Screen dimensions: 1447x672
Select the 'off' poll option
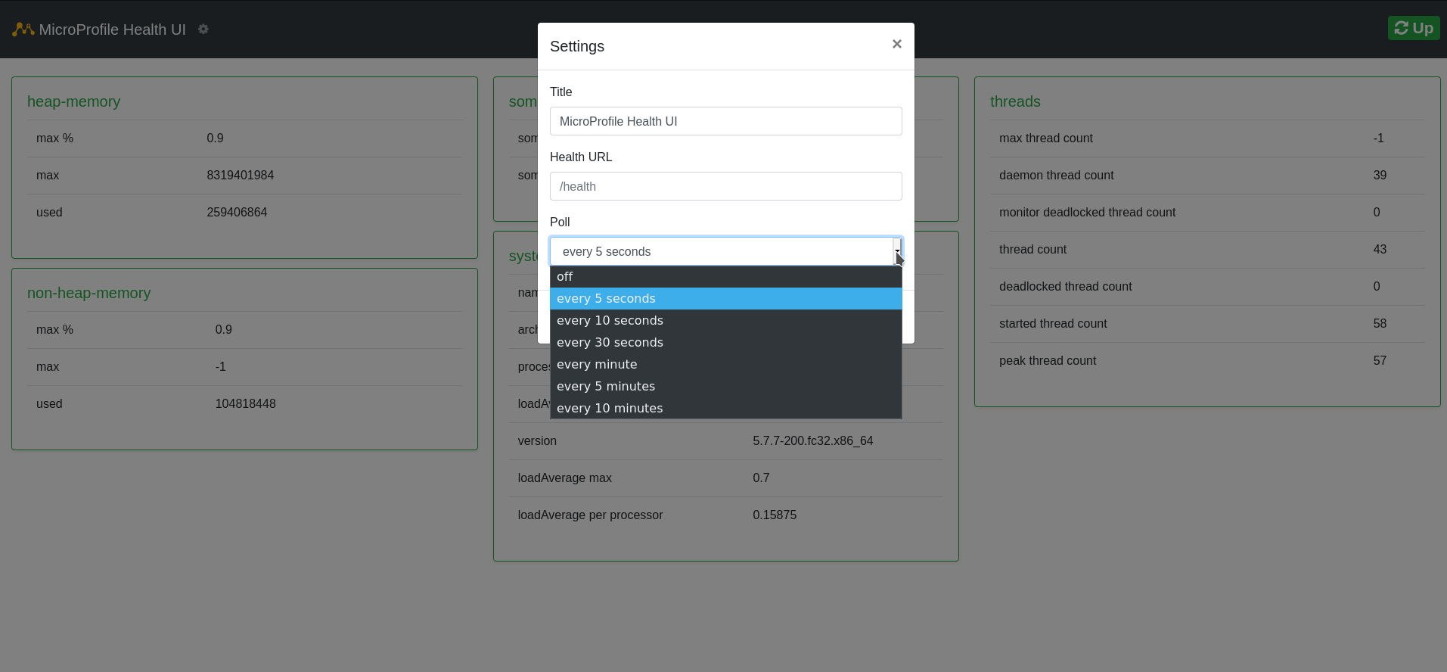click(726, 277)
